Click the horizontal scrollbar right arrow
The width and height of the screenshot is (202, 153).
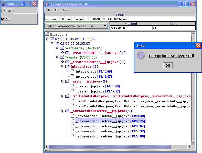[x=189, y=147]
